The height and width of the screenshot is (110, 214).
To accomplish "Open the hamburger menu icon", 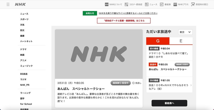I will coord(8,5).
